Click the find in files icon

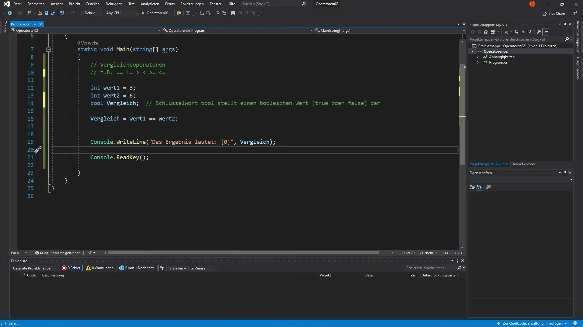click(179, 13)
